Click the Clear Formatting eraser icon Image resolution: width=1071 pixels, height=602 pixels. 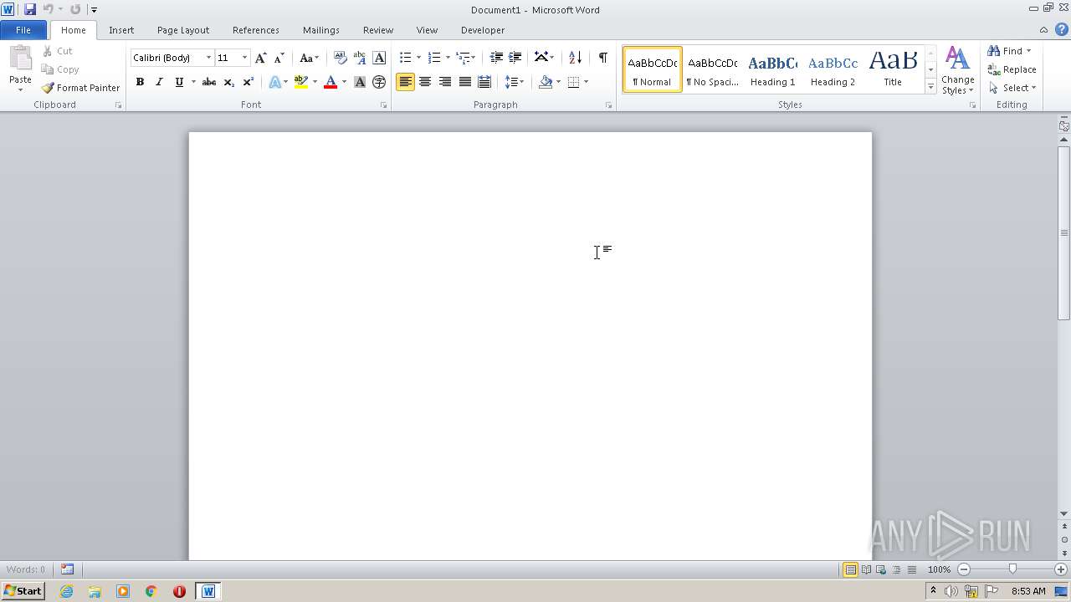tap(341, 58)
